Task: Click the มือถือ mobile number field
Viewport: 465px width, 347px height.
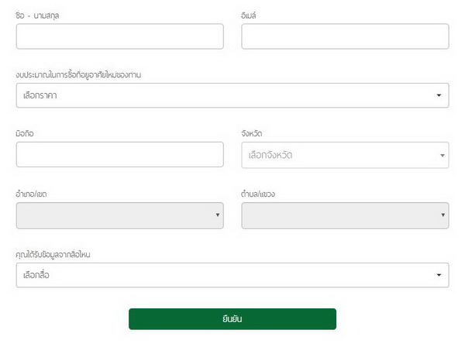Action: click(119, 155)
